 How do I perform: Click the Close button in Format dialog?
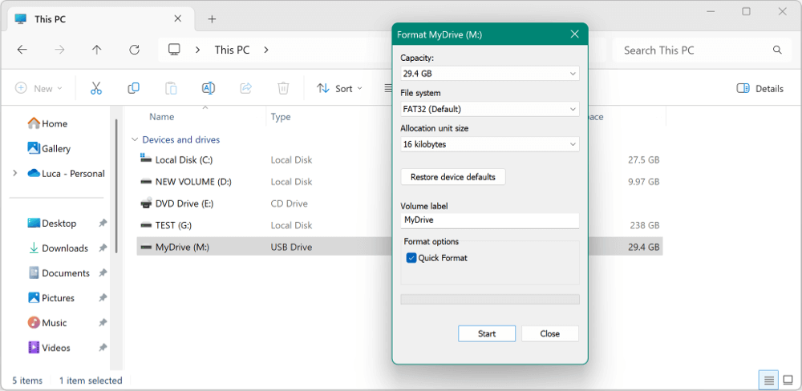(x=550, y=334)
